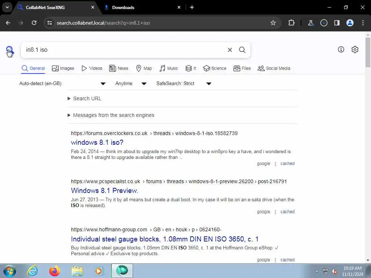Open the Downloads toolbar icon
The width and height of the screenshot is (371, 278).
(x=324, y=23)
